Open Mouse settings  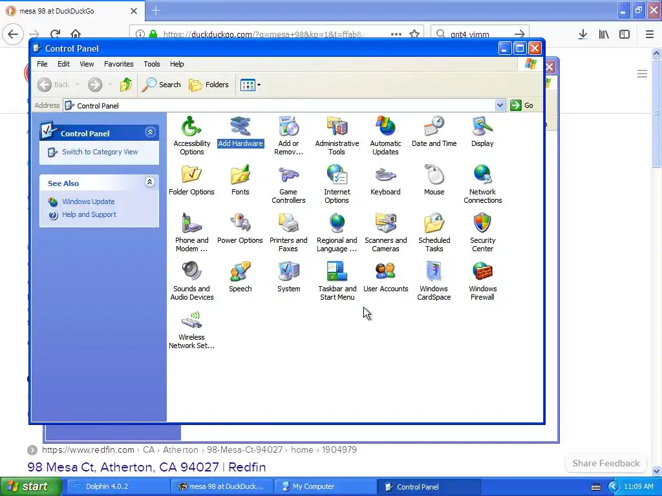(434, 180)
